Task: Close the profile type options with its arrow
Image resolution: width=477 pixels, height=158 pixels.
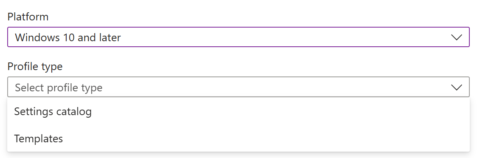Action: coord(456,87)
